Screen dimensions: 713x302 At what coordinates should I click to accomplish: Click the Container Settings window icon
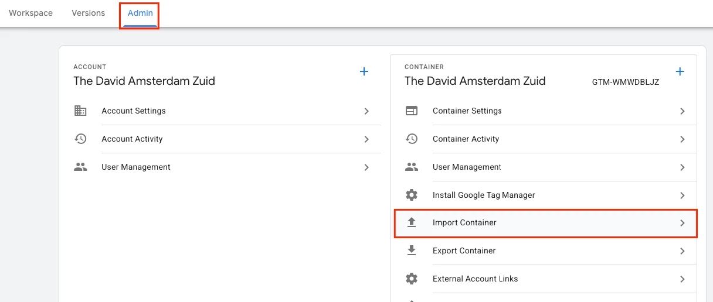click(x=412, y=111)
